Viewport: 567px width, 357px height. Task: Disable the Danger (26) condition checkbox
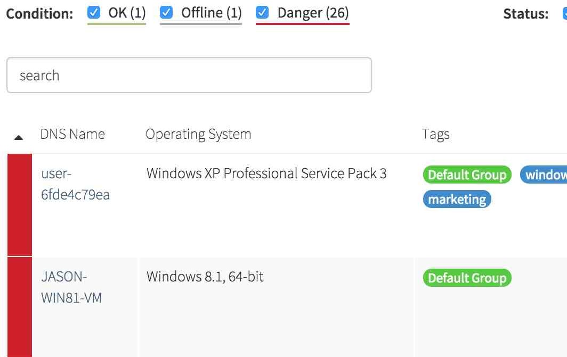coord(262,13)
